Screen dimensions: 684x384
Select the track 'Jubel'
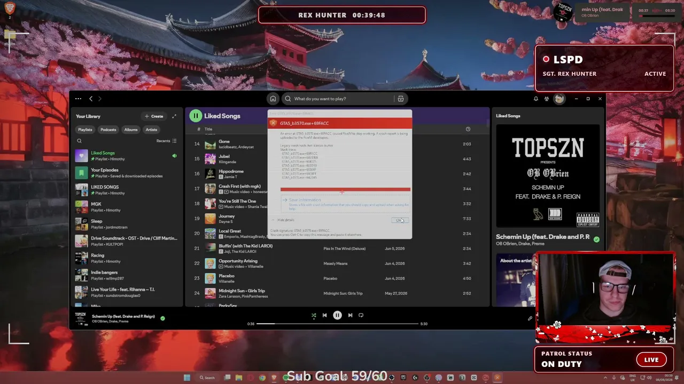[224, 156]
